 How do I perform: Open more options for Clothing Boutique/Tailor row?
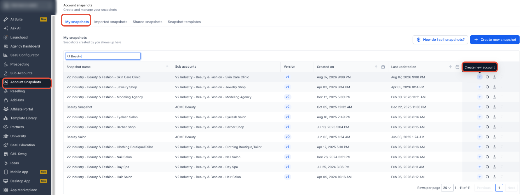[502, 147]
